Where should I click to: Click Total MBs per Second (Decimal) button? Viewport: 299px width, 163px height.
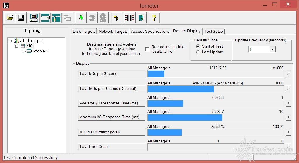pos(112,89)
